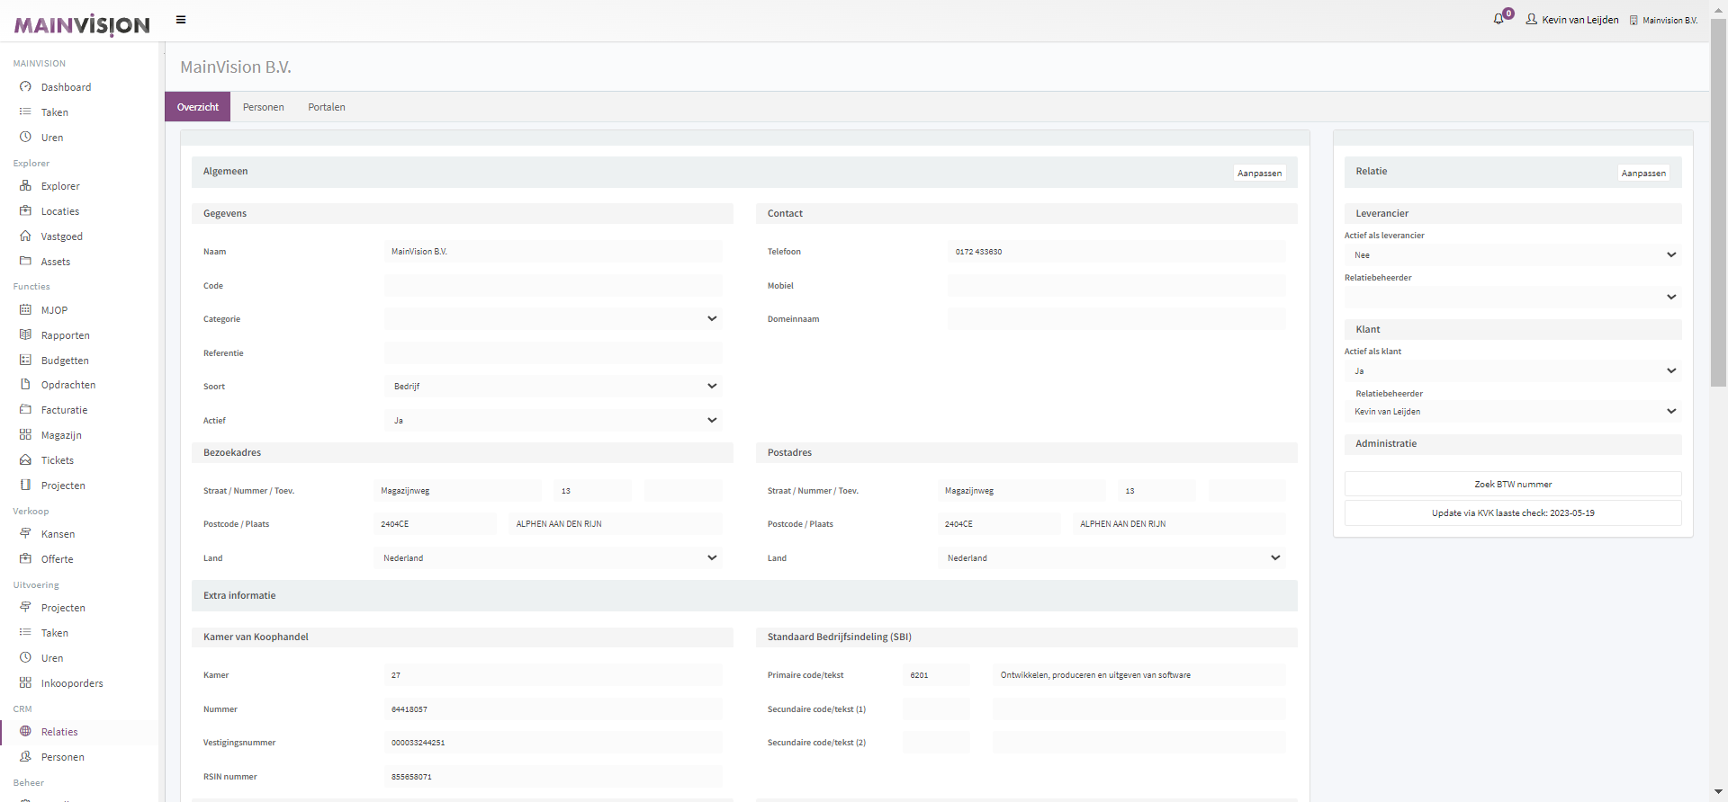Open Tickets in the sidebar
1728x802 pixels.
tap(57, 460)
